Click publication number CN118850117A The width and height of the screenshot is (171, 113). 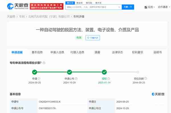(47, 108)
